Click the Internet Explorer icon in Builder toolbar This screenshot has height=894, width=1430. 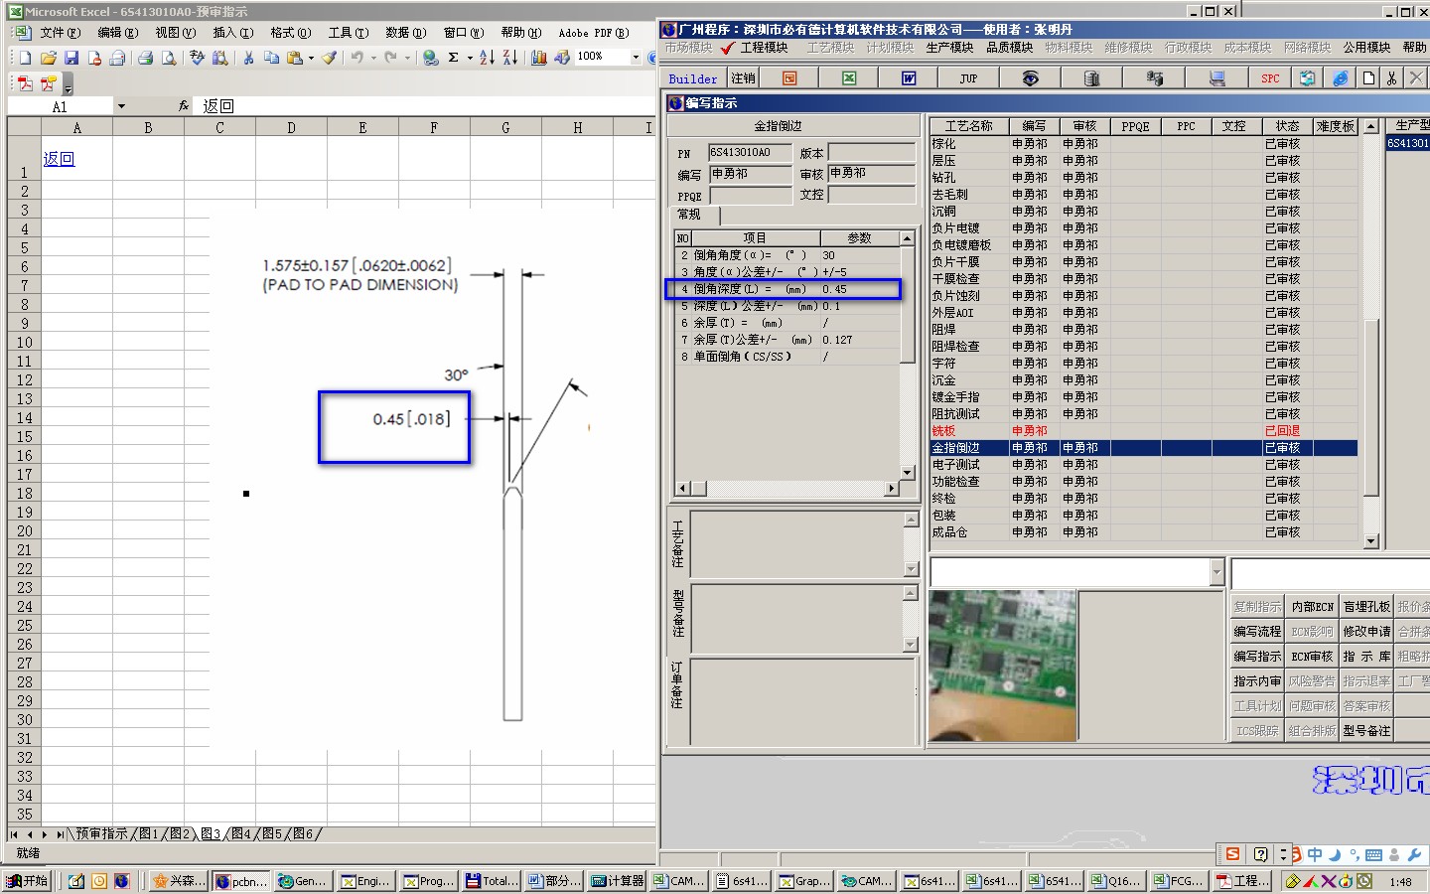(1341, 77)
